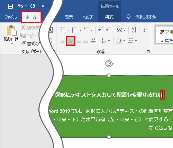Open the ヘルプ tab
Viewport: 173px width, 148px height.
point(87,17)
